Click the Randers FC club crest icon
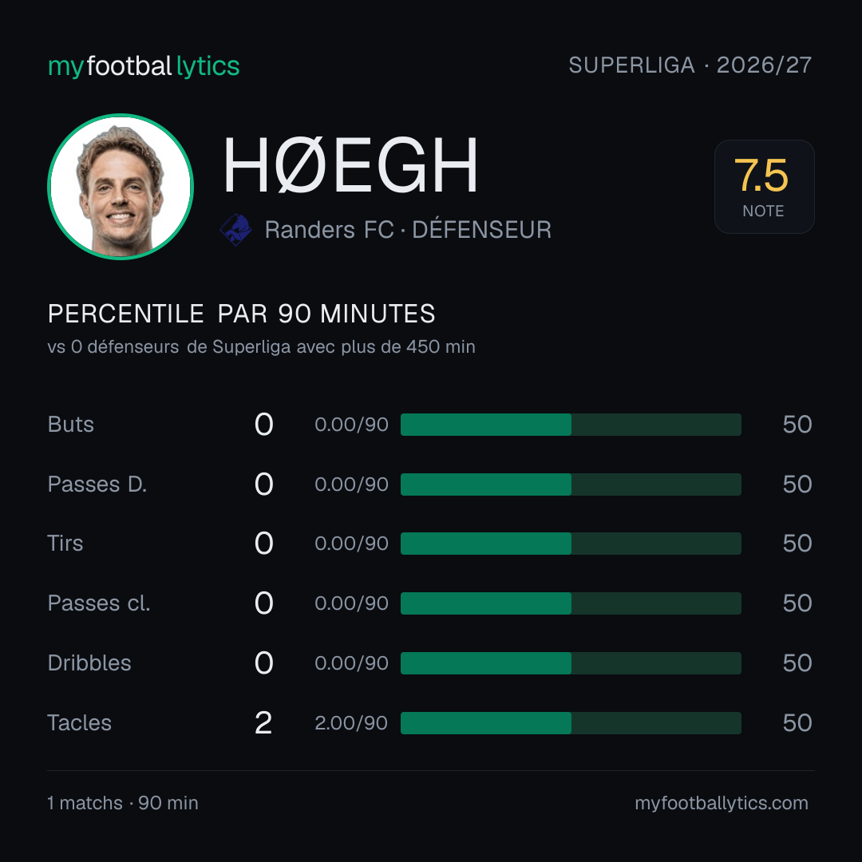 235,229
